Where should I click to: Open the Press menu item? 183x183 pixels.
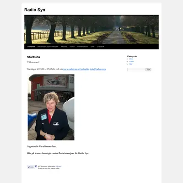[x=72, y=47]
